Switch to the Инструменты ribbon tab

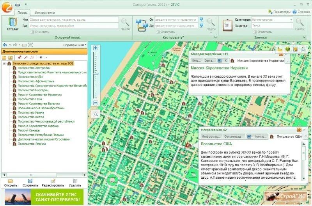pyautogui.click(x=45, y=12)
